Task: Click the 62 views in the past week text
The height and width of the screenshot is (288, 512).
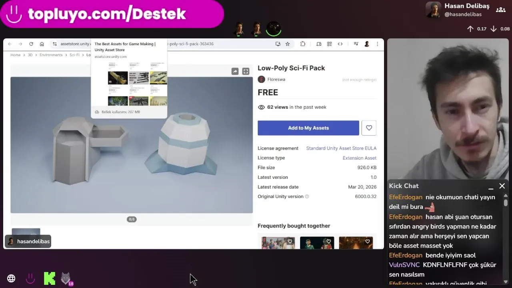Action: click(x=297, y=107)
